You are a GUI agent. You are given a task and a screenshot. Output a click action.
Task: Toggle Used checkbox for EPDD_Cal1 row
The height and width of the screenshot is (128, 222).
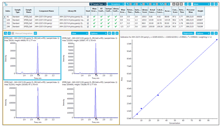point(88,17)
